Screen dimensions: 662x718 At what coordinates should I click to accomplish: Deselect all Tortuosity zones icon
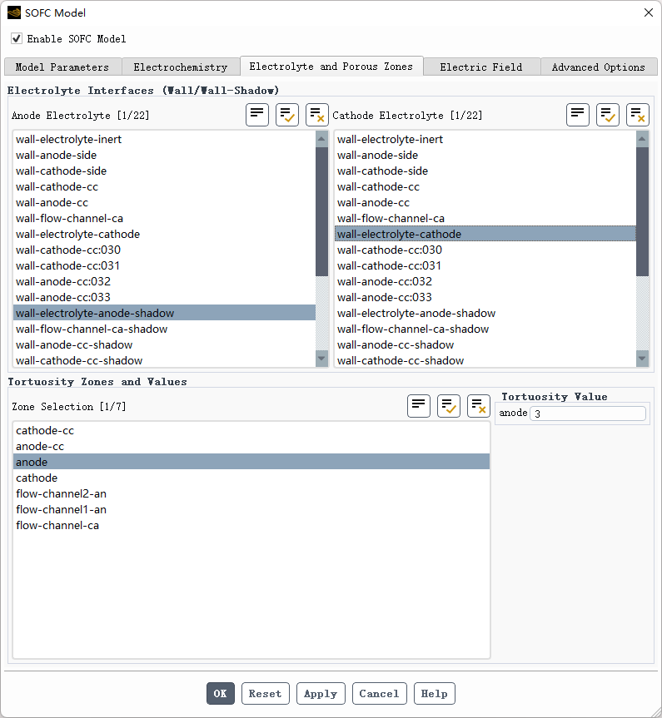[x=479, y=406]
